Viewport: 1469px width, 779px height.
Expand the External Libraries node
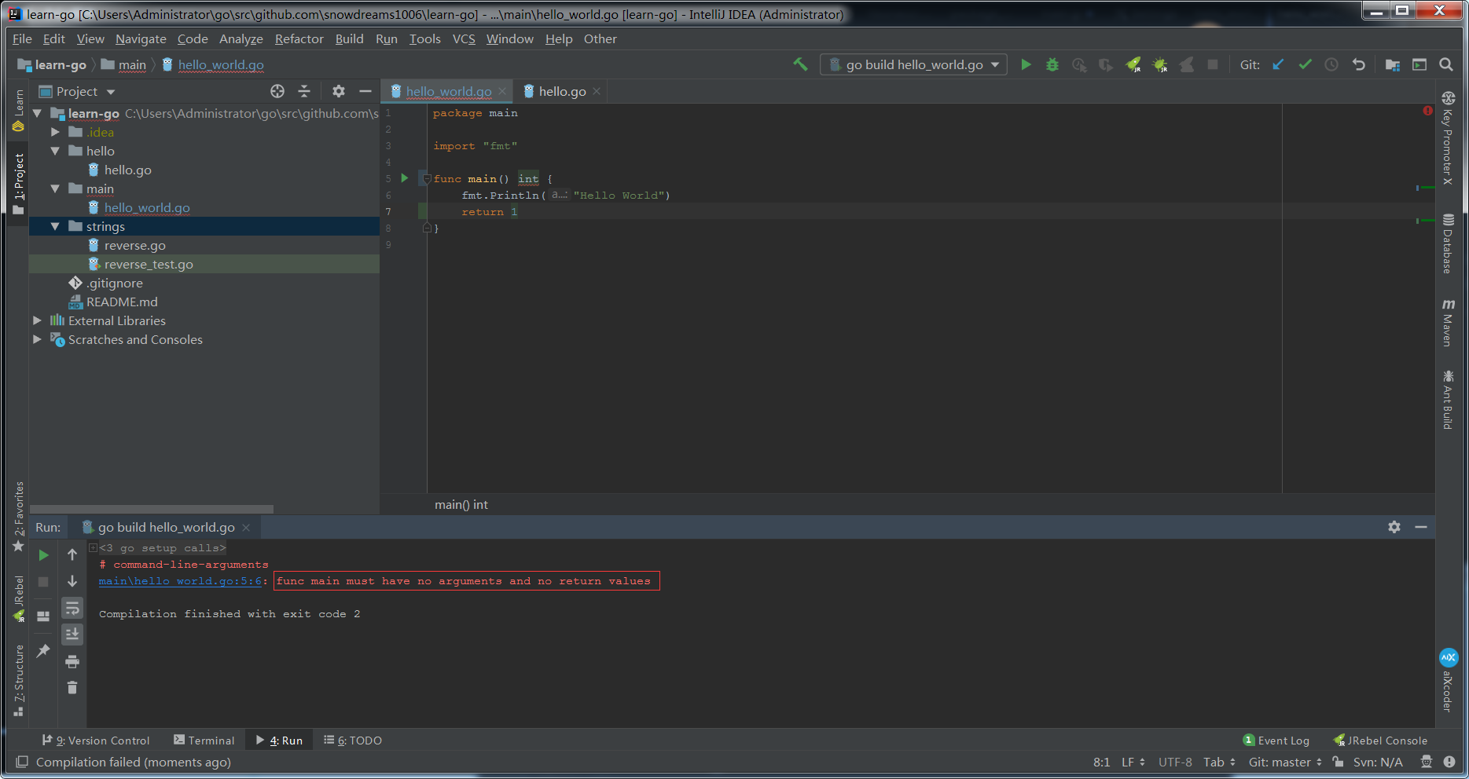point(37,320)
